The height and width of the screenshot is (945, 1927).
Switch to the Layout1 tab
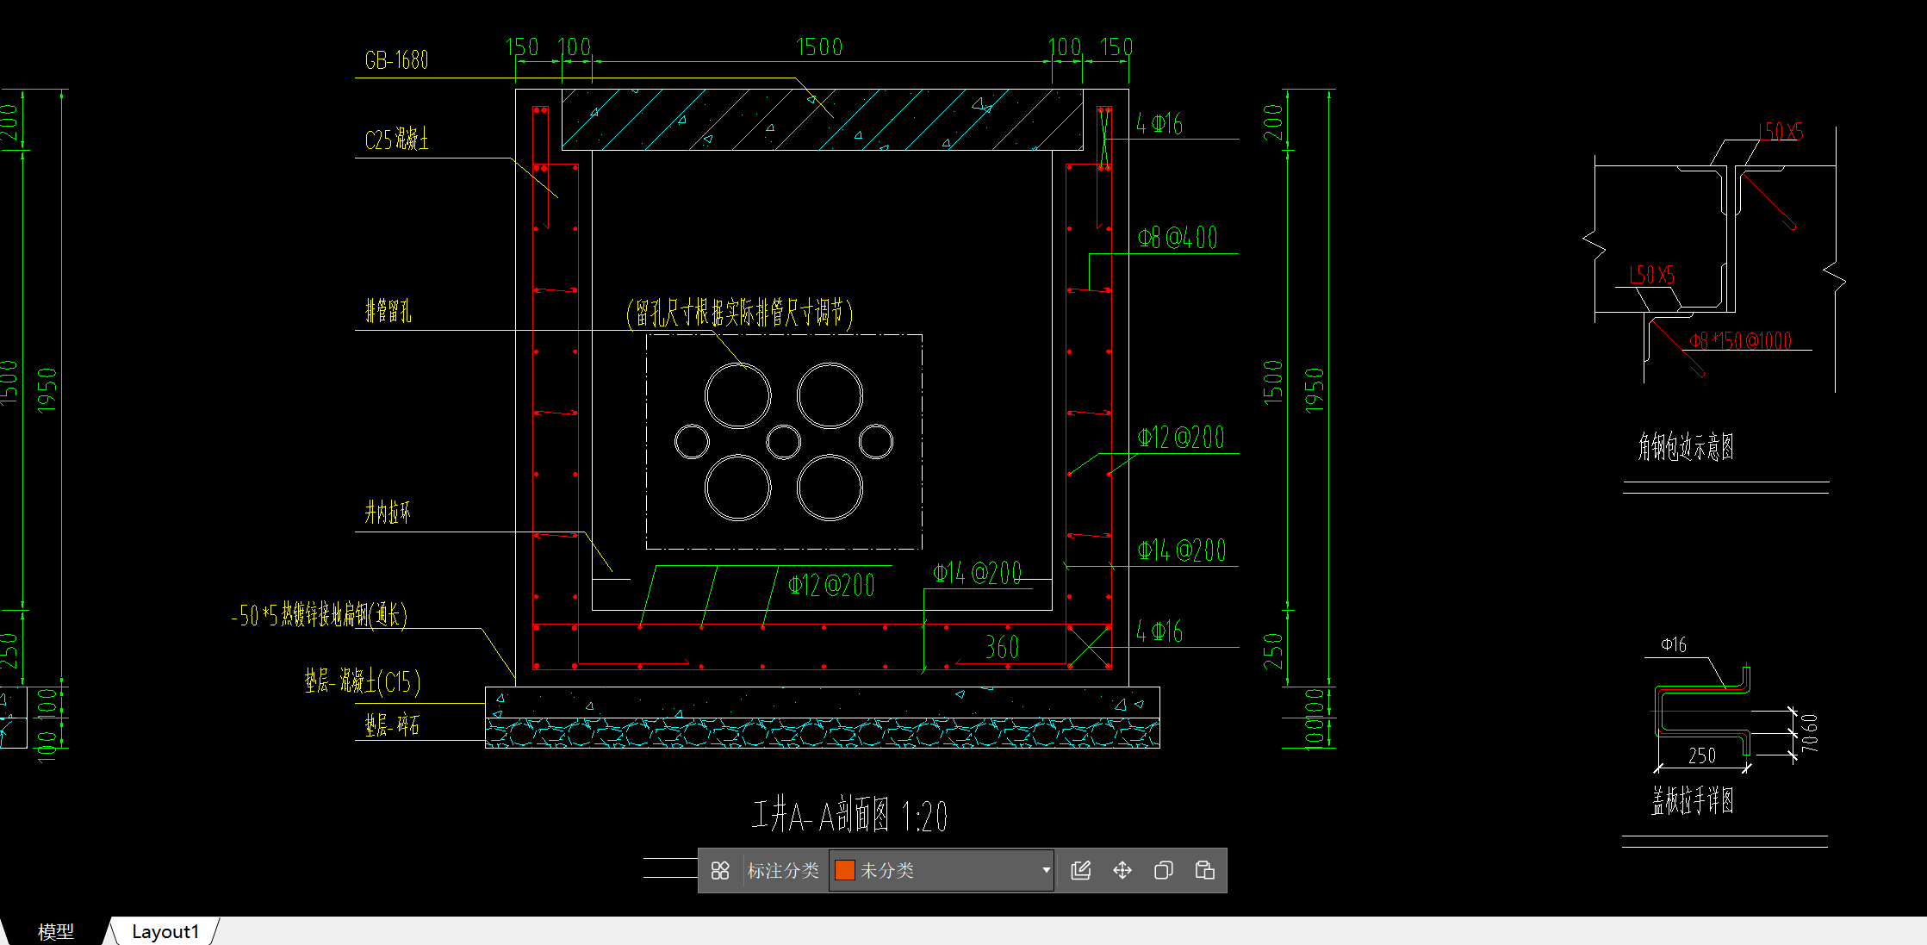pyautogui.click(x=165, y=931)
